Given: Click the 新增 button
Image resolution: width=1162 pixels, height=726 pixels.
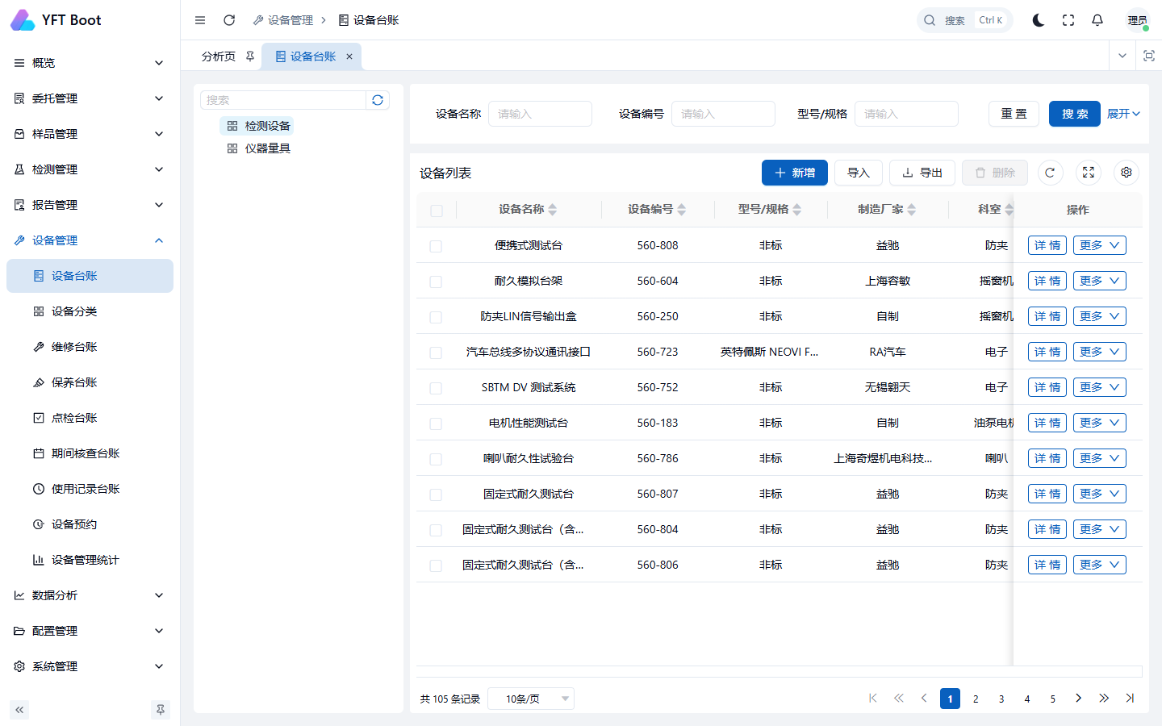Looking at the screenshot, I should click(x=795, y=173).
